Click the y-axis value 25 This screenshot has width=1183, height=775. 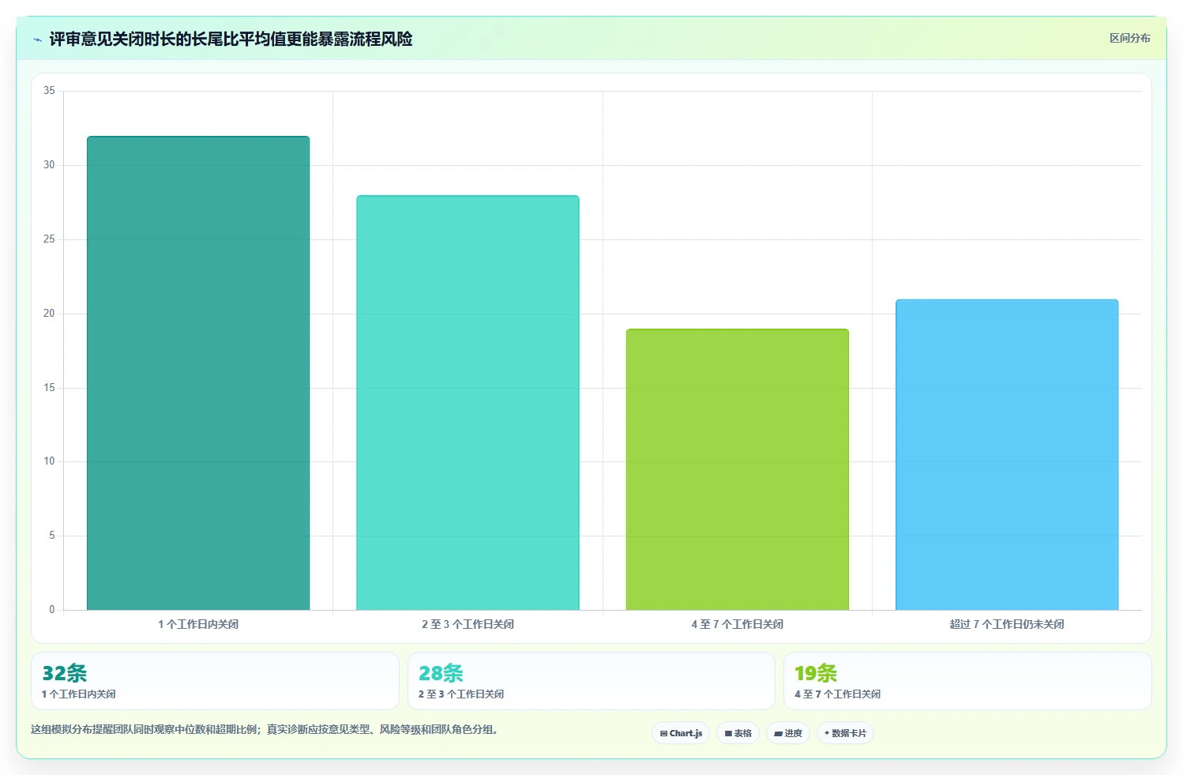click(49, 239)
